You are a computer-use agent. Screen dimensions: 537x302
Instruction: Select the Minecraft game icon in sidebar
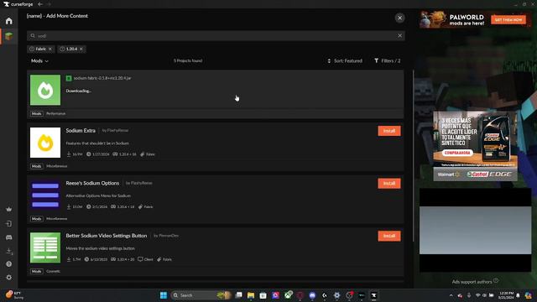[x=9, y=36]
